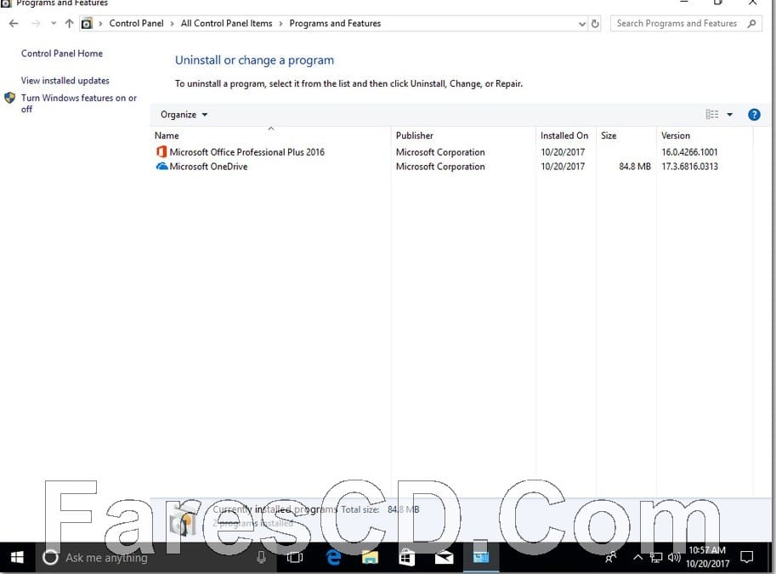
Task: Open Turn Windows features on or off
Action: click(x=79, y=103)
